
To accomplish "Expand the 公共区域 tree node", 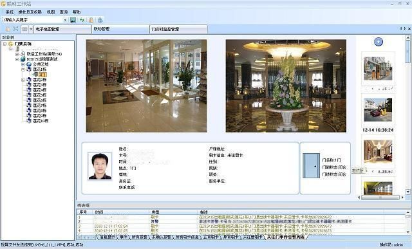I will (23, 64).
